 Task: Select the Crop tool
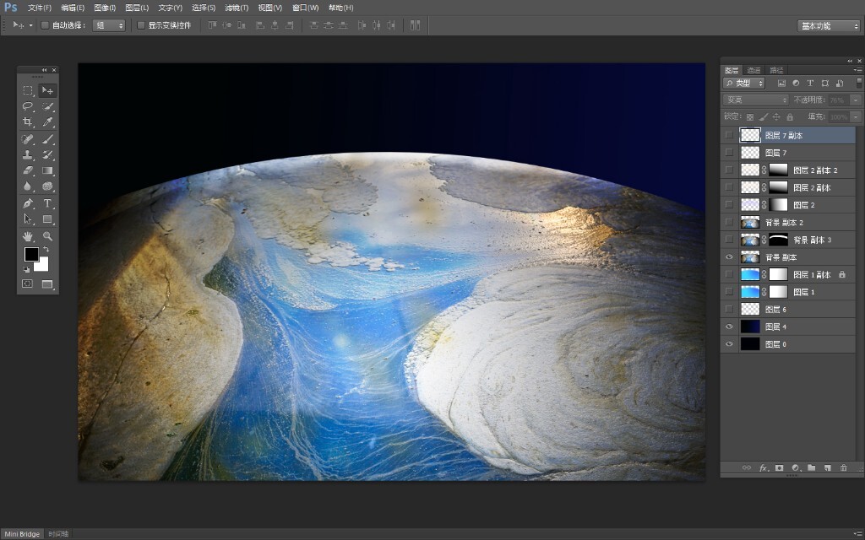coord(28,121)
